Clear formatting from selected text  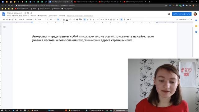(x=118, y=19)
